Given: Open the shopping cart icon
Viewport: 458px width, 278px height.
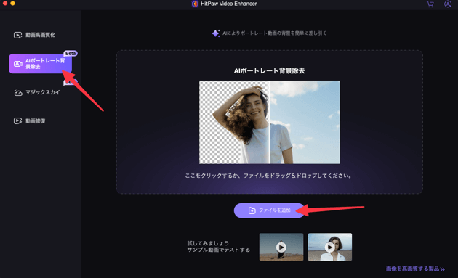Looking at the screenshot, I should coord(430,4).
